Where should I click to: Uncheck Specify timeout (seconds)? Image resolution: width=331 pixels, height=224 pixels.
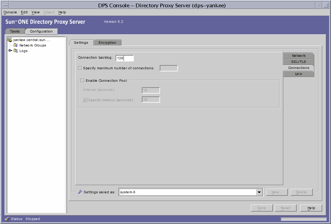pos(85,99)
